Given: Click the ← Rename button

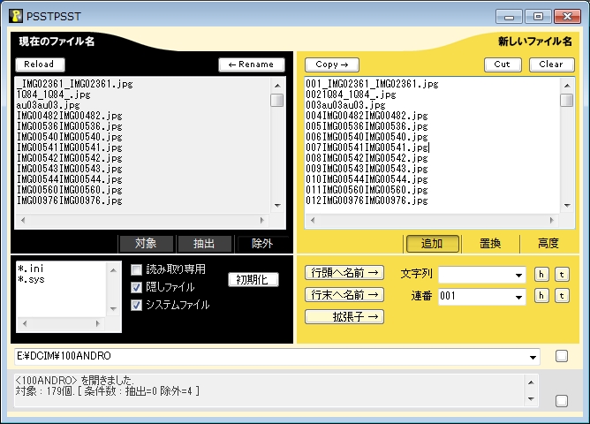Looking at the screenshot, I should tap(252, 64).
